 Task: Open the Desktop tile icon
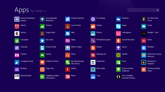[17, 70]
